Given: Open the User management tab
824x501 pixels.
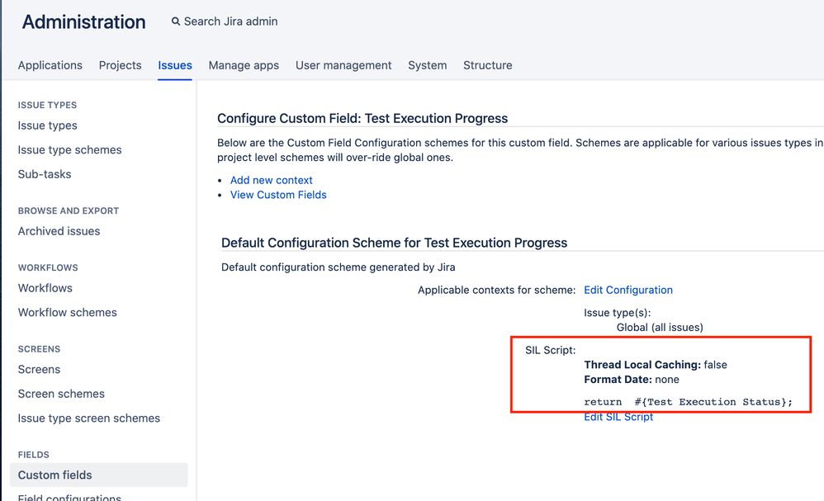Looking at the screenshot, I should (x=343, y=65).
